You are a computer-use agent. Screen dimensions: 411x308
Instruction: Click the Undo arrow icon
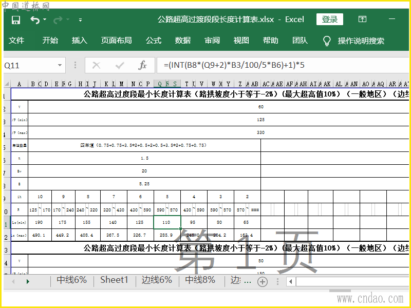tap(35, 20)
